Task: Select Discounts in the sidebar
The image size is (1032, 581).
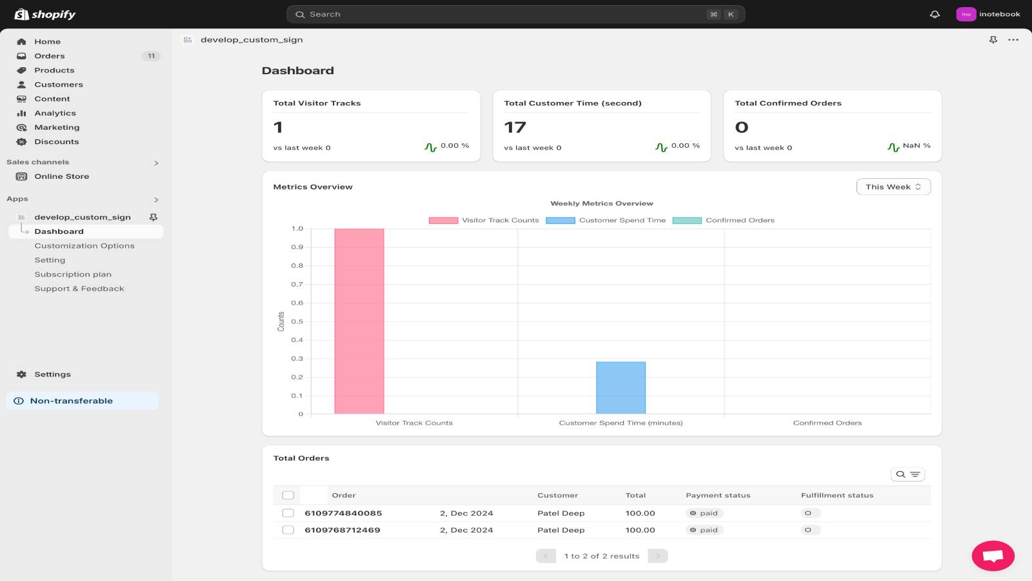Action: pyautogui.click(x=56, y=141)
